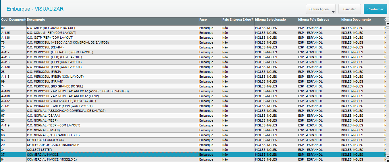Click Idioma Documento cell in COMMERCIAL INVOICE (MODELO 2) row

[362, 159]
